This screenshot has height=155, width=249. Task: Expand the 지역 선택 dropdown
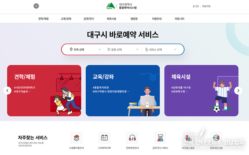(85, 50)
